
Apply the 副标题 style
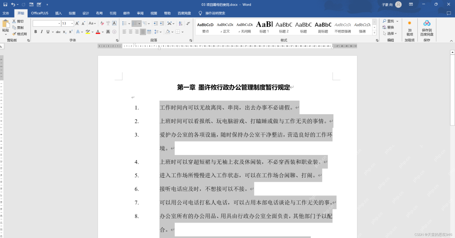[323, 27]
